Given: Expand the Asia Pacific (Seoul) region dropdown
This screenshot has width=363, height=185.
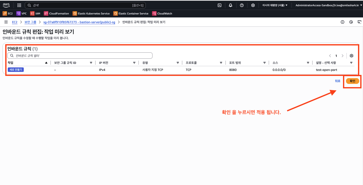Looking at the screenshot, I should 275,5.
